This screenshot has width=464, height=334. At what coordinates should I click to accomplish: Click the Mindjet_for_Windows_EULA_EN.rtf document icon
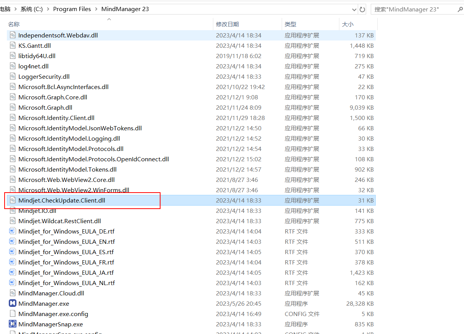(13, 242)
